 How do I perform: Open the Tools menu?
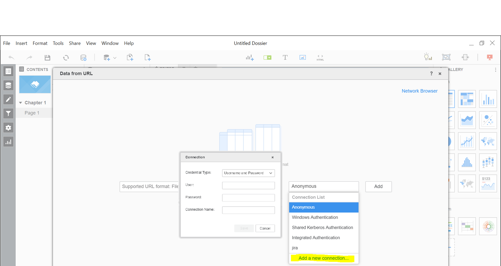(58, 43)
